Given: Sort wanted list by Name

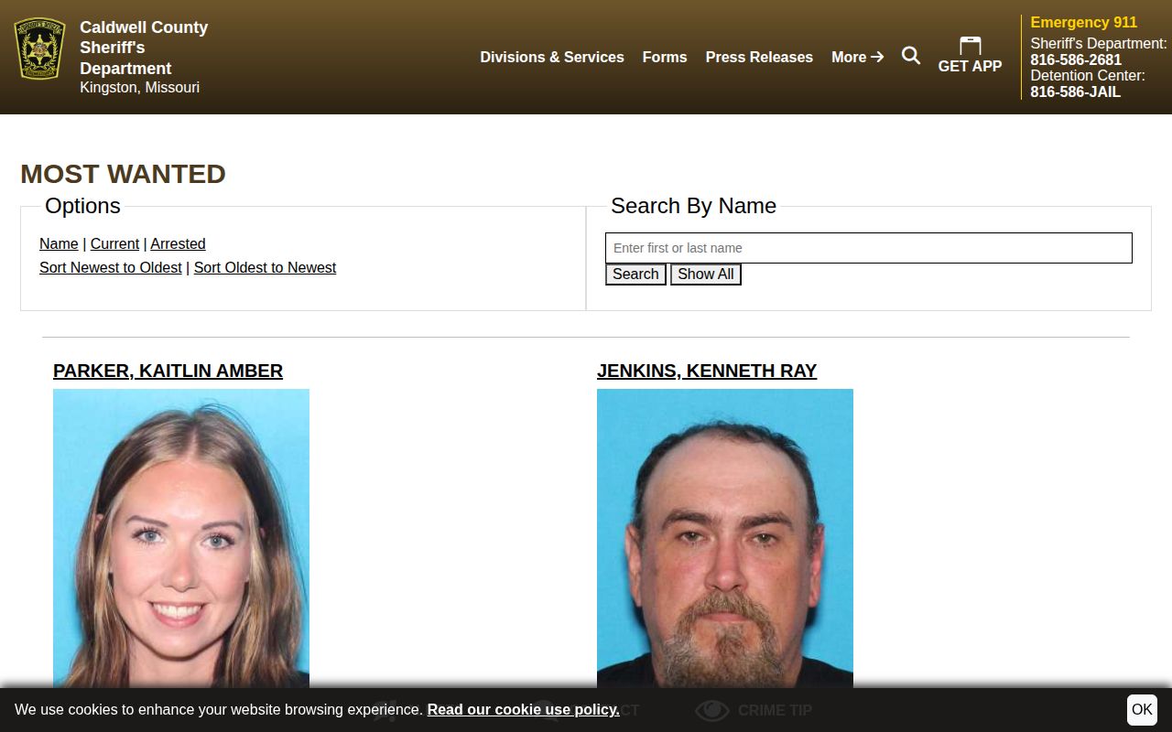Looking at the screenshot, I should (x=59, y=243).
